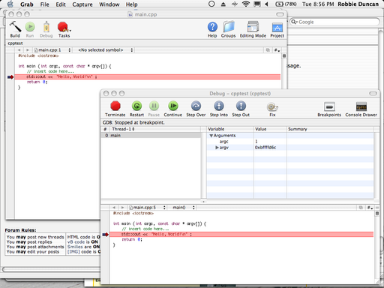This screenshot has width=384, height=288.
Task: Open the Breakpoints window
Action: pyautogui.click(x=329, y=106)
